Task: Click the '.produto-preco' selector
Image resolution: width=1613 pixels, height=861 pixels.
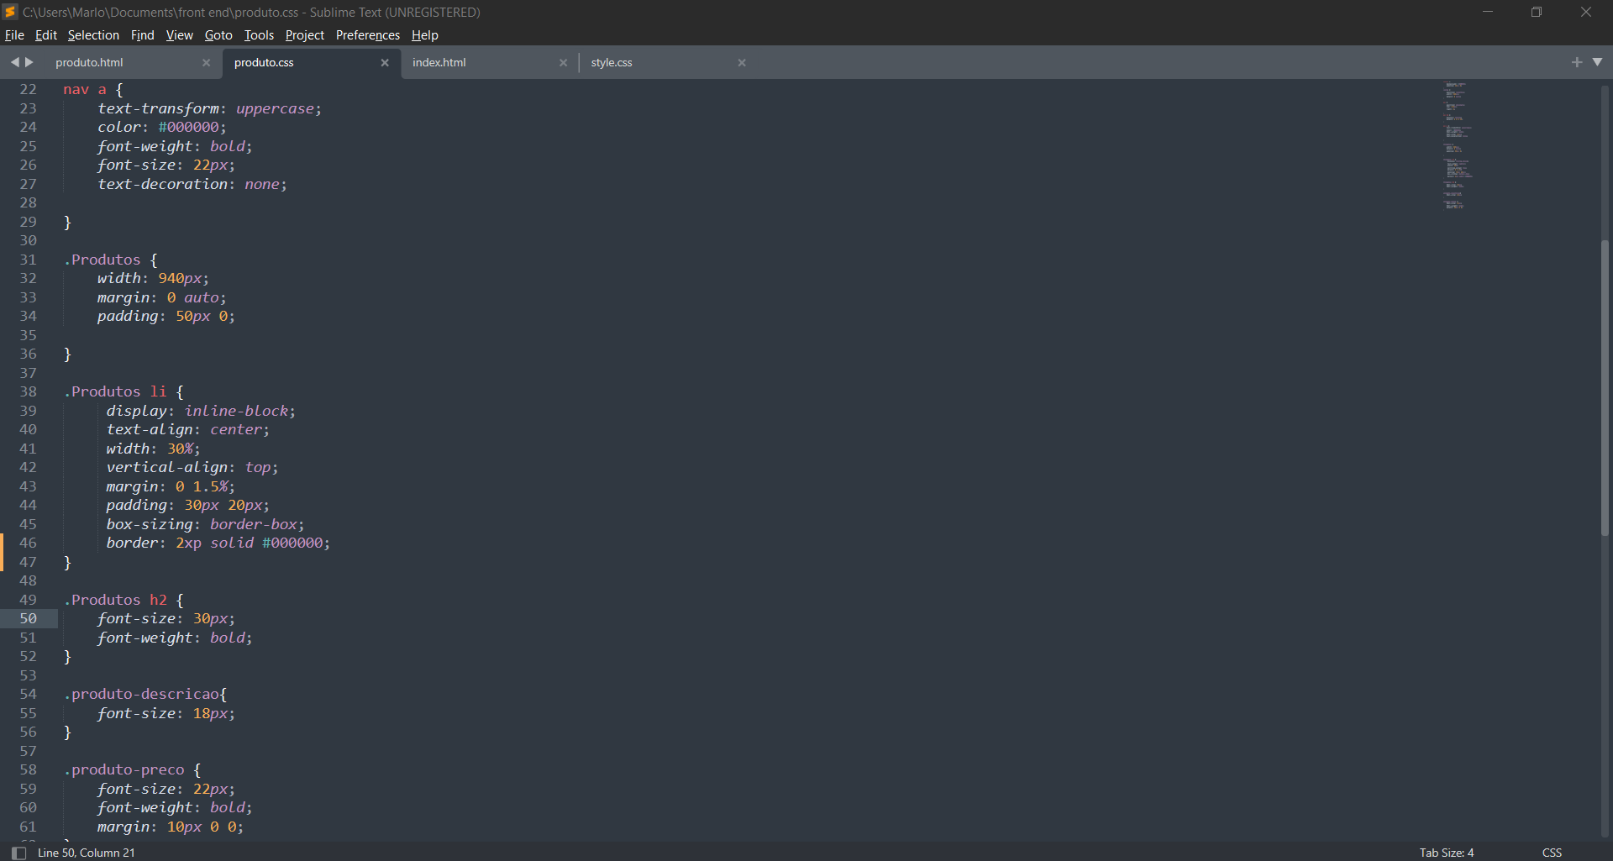Action: (124, 770)
